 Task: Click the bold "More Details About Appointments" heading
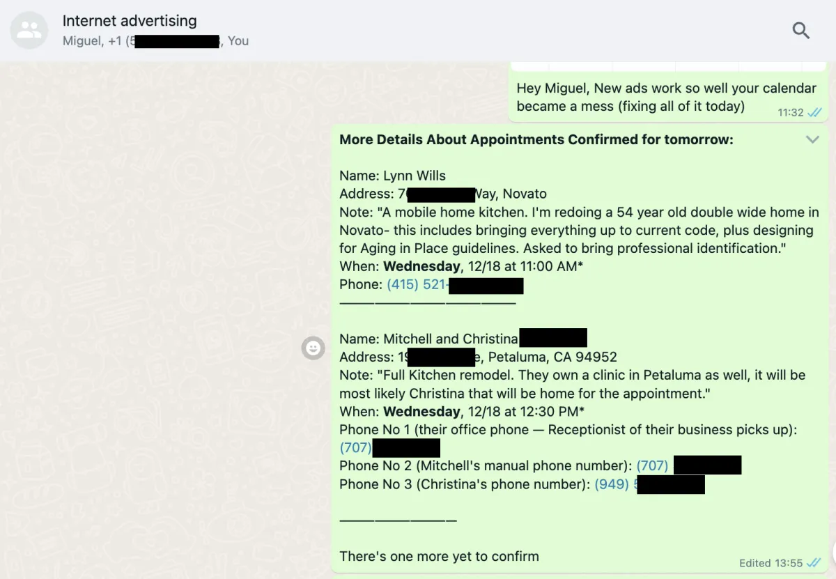click(x=536, y=139)
